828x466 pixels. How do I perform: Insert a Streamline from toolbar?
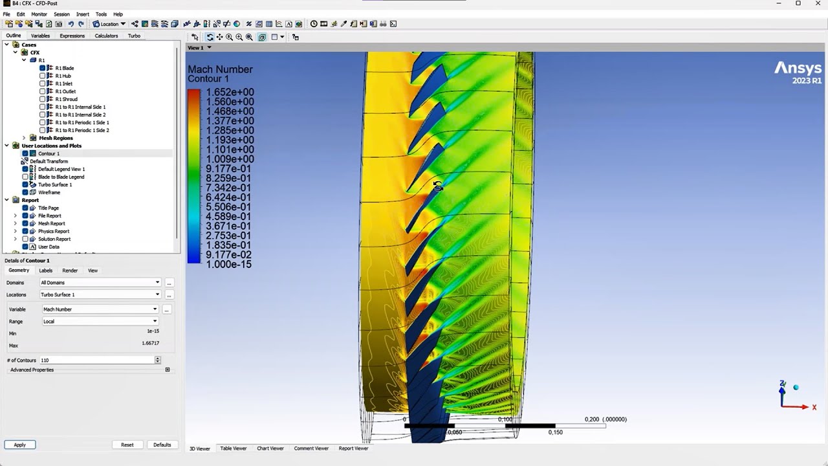(x=155, y=24)
